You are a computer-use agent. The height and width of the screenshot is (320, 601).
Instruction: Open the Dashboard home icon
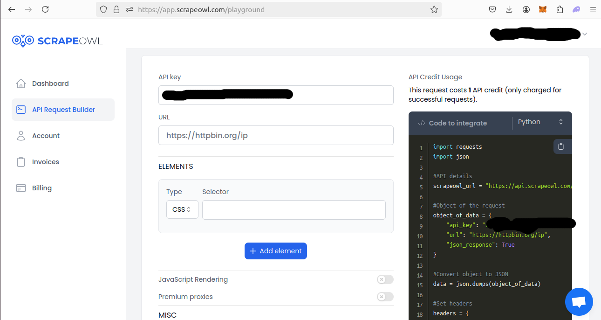point(20,83)
